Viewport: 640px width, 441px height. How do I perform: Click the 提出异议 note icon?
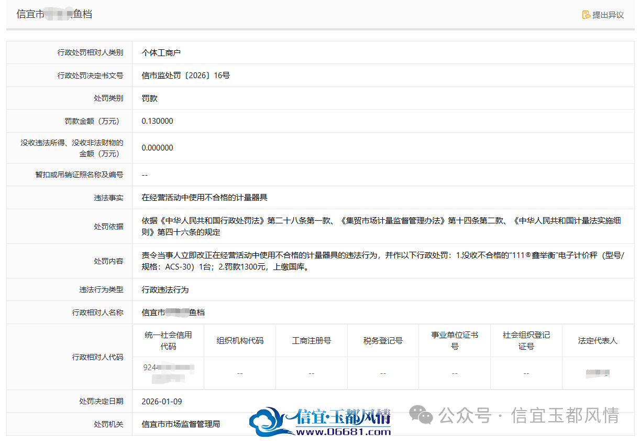(x=586, y=15)
